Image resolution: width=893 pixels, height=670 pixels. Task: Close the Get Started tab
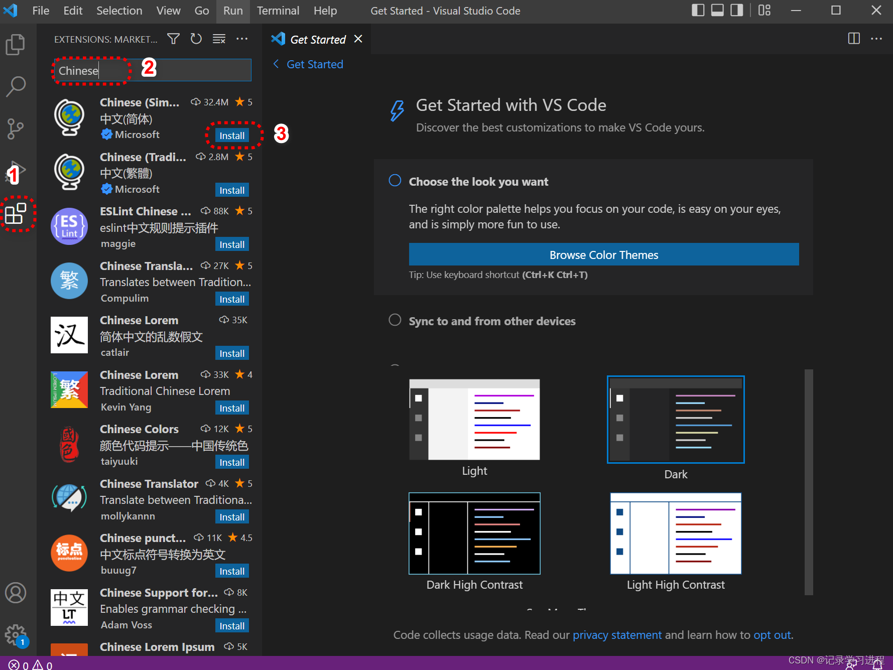358,39
